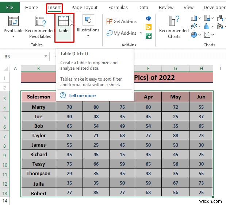Click Richard's value 15
226x205 pixels.
pos(122,154)
